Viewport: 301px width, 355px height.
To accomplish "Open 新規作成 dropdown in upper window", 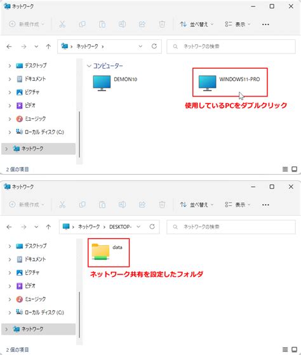I will tap(27, 24).
